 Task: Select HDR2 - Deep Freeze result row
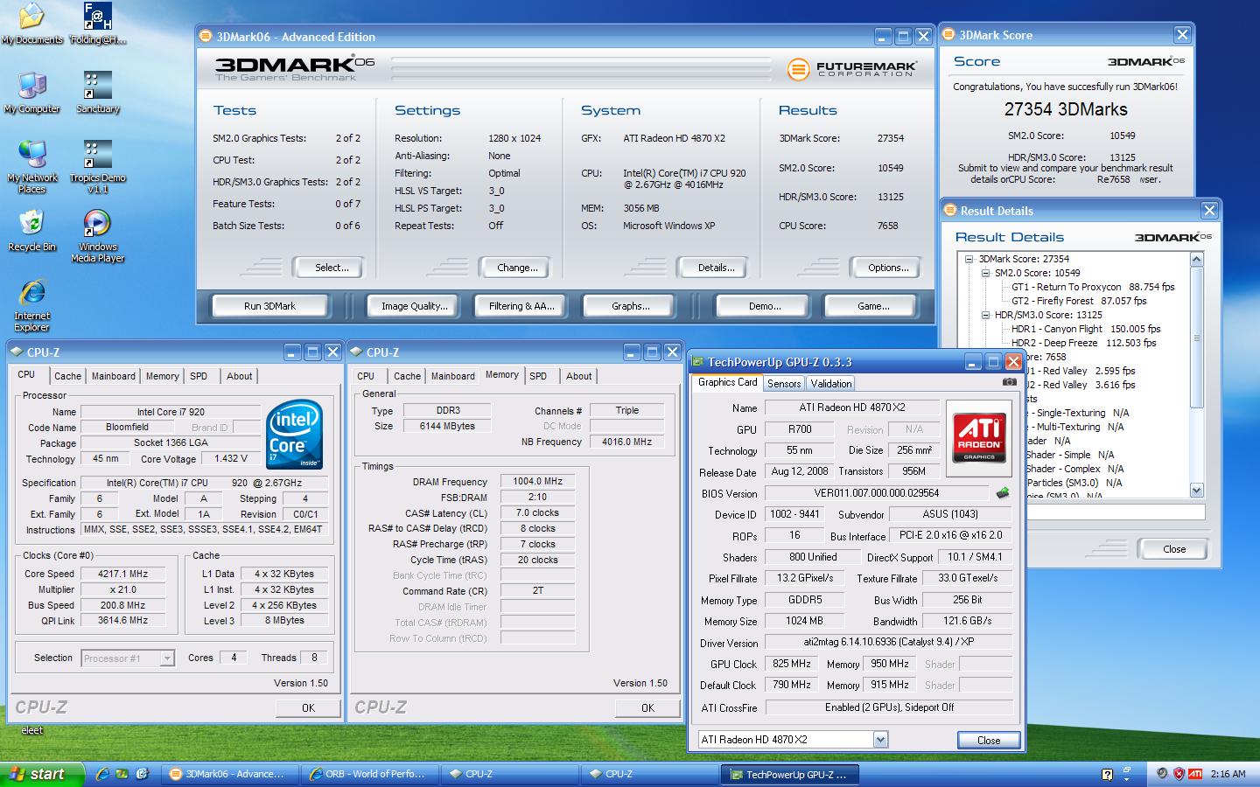pyautogui.click(x=1083, y=343)
